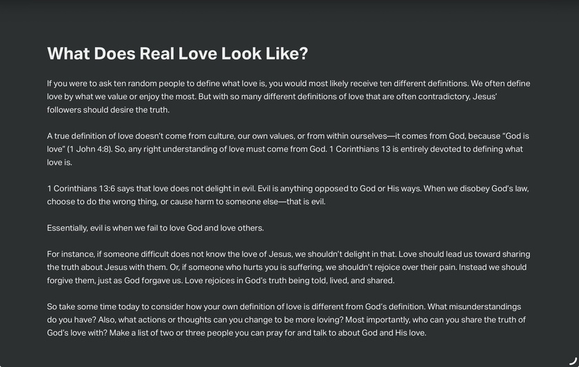This screenshot has width=579, height=367.
Task: Click the paragraph starting "So take some time today"
Action: [286, 319]
